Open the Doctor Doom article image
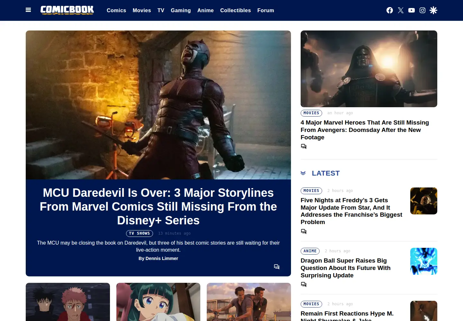 369,69
